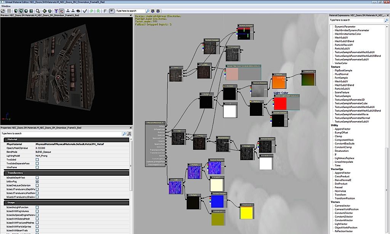Collapse the Translucency properties section header

pyautogui.click(x=66, y=173)
